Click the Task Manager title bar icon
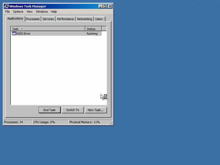Screen dimensions: 220x165 6,6
